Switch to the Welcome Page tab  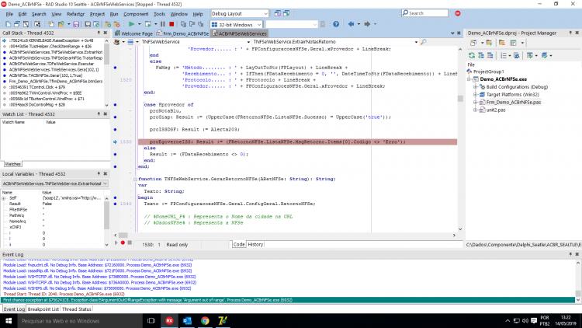coord(133,33)
